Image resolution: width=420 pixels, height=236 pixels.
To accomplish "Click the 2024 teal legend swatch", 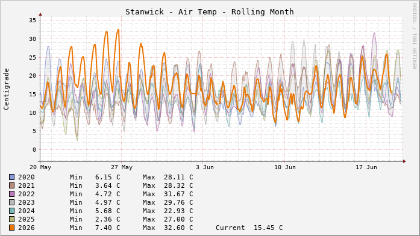I will [x=12, y=211].
